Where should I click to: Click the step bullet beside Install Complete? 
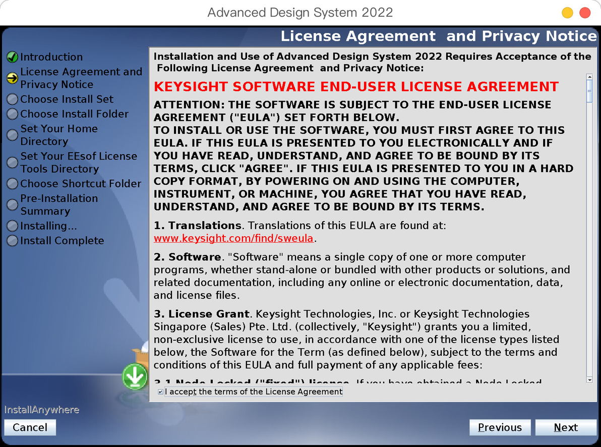[12, 241]
